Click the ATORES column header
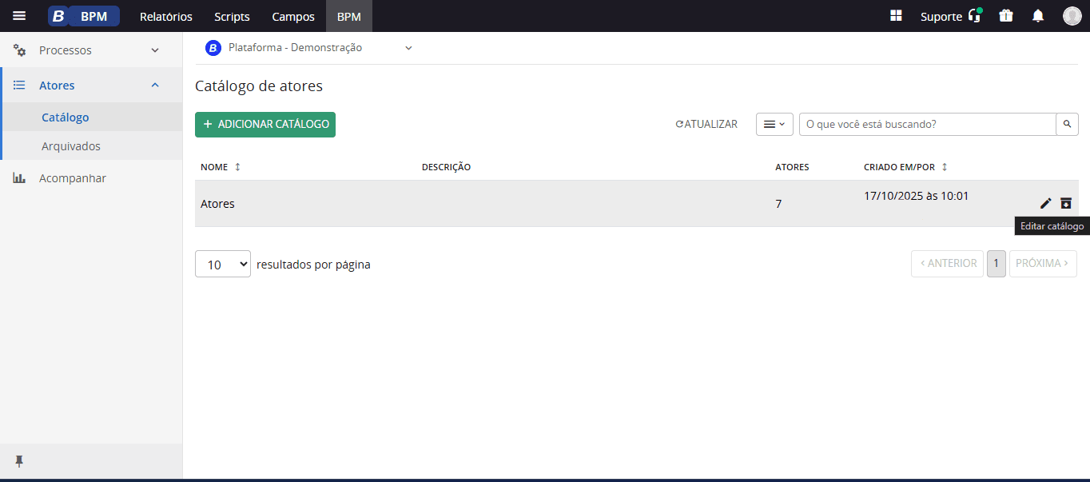 [x=792, y=167]
